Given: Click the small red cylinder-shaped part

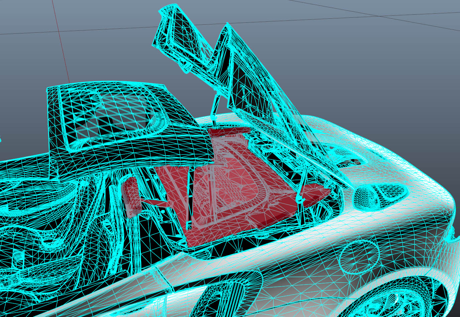Looking at the screenshot, I should click(131, 196).
